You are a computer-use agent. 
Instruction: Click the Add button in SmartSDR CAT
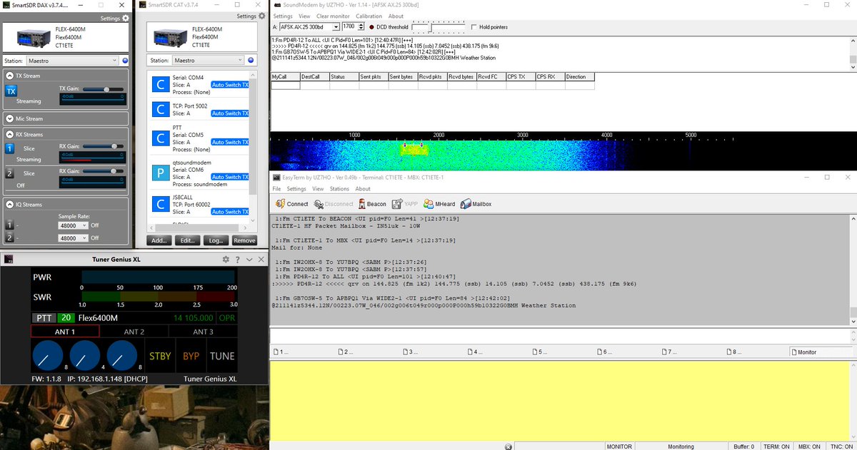pyautogui.click(x=159, y=240)
